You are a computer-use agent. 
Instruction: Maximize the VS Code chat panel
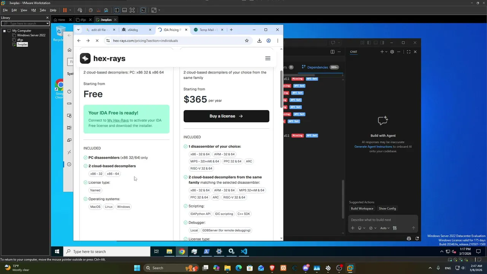409,52
